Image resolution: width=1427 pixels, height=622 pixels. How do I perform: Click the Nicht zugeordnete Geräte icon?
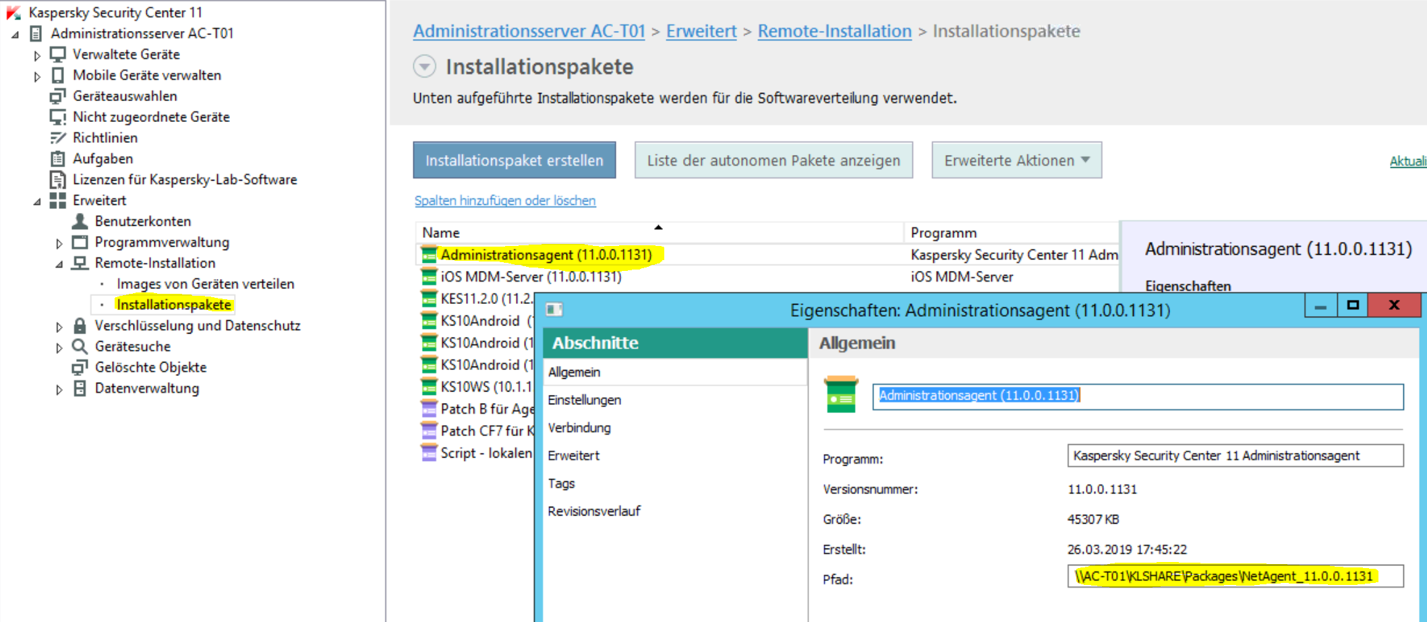pyautogui.click(x=58, y=117)
